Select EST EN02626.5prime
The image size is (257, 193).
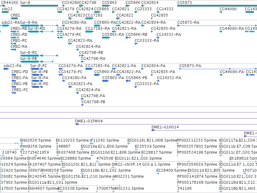point(36,140)
